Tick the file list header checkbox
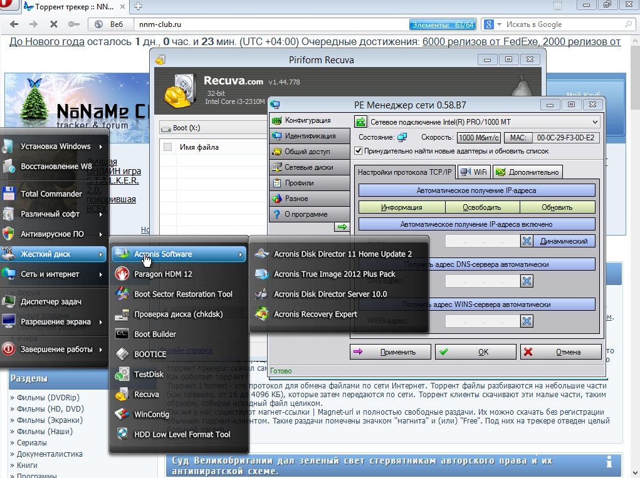Viewport: 640px width, 478px height. pyautogui.click(x=167, y=147)
